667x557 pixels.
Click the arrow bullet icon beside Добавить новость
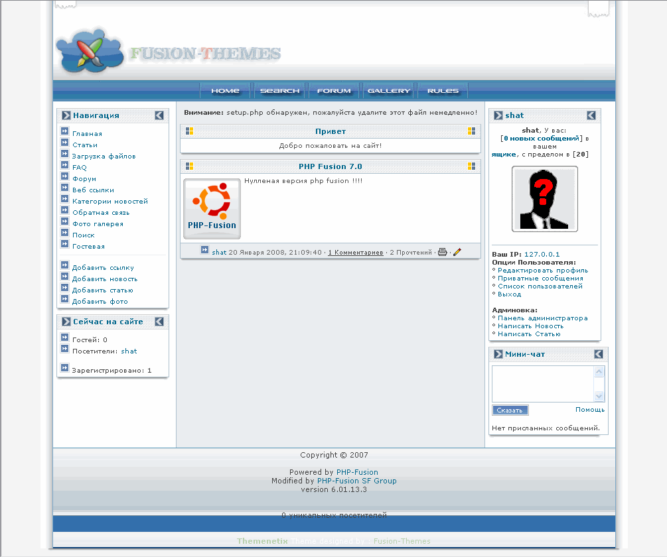pyautogui.click(x=64, y=277)
